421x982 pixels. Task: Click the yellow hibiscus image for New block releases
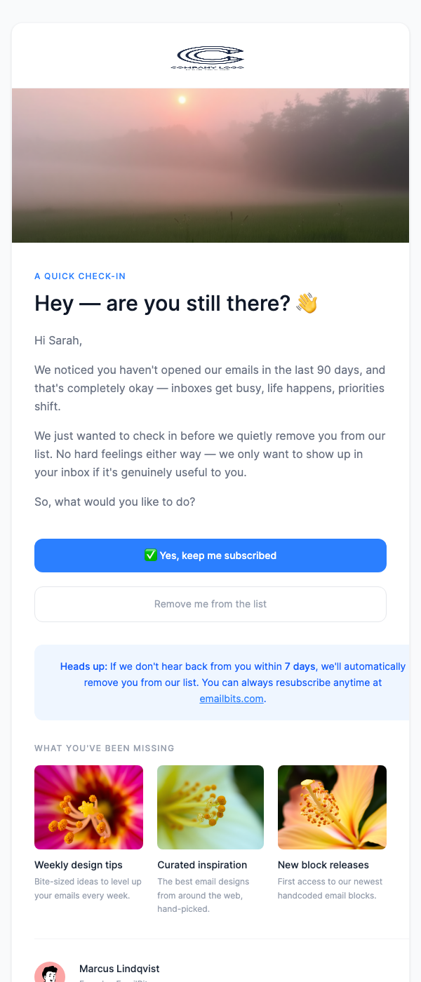331,807
